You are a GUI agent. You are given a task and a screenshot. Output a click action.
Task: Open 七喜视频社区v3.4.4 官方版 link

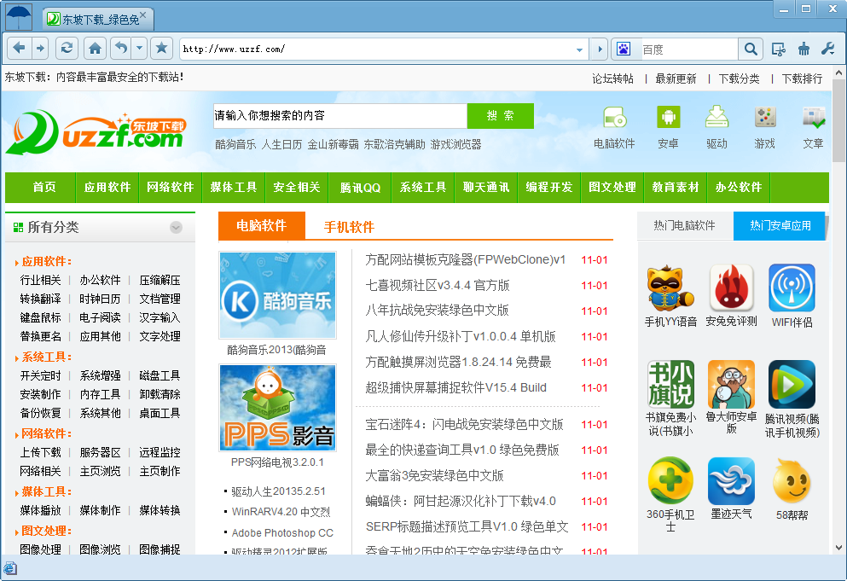pos(438,285)
